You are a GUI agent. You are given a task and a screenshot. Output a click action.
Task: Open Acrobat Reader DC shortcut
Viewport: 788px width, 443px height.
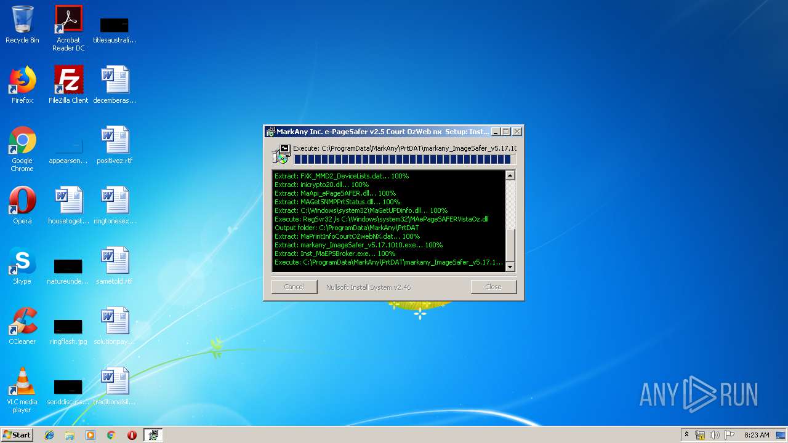[68, 29]
